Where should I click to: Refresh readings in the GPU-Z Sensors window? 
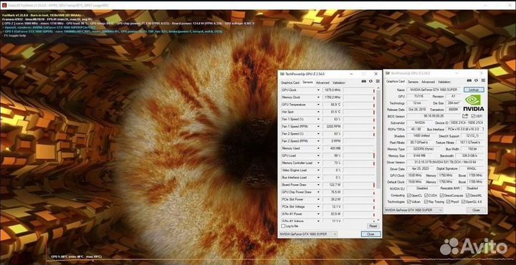(371, 81)
